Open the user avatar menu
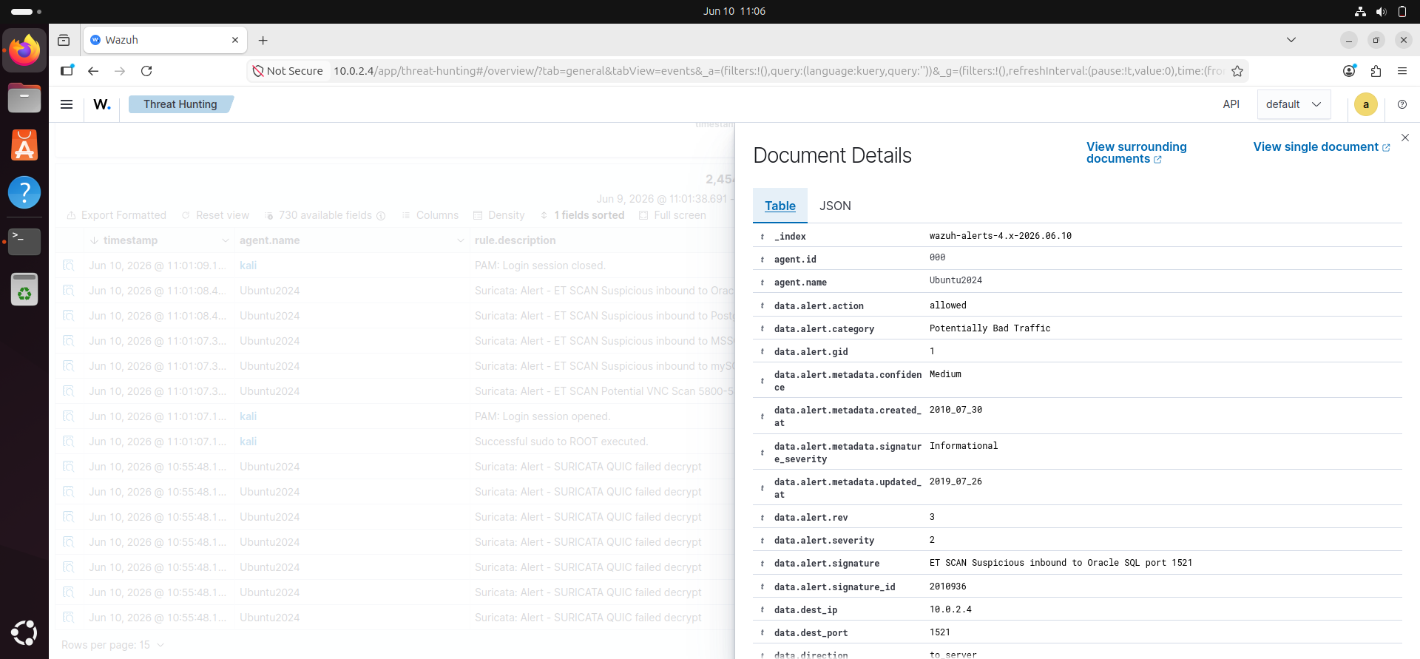 coord(1365,104)
